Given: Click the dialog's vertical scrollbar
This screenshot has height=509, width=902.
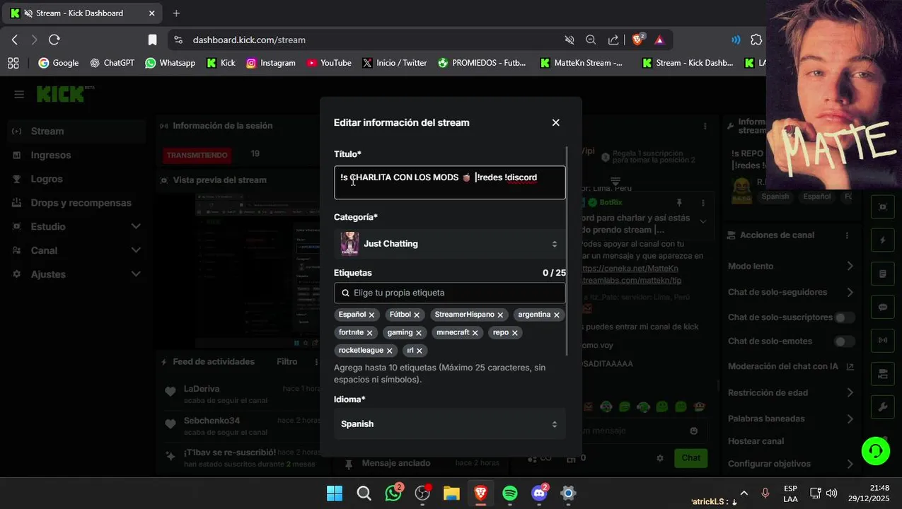Looking at the screenshot, I should 567,251.
